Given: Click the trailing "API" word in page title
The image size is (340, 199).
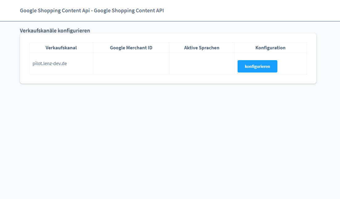Looking at the screenshot, I should pos(159,10).
